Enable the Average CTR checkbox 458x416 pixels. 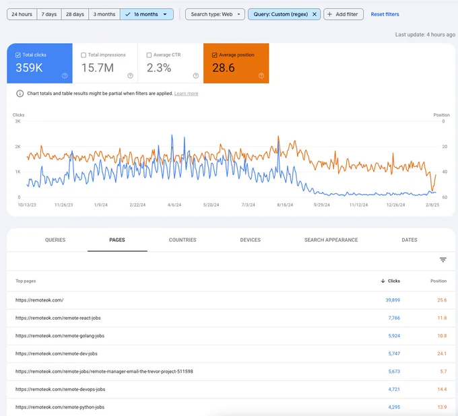pos(149,55)
